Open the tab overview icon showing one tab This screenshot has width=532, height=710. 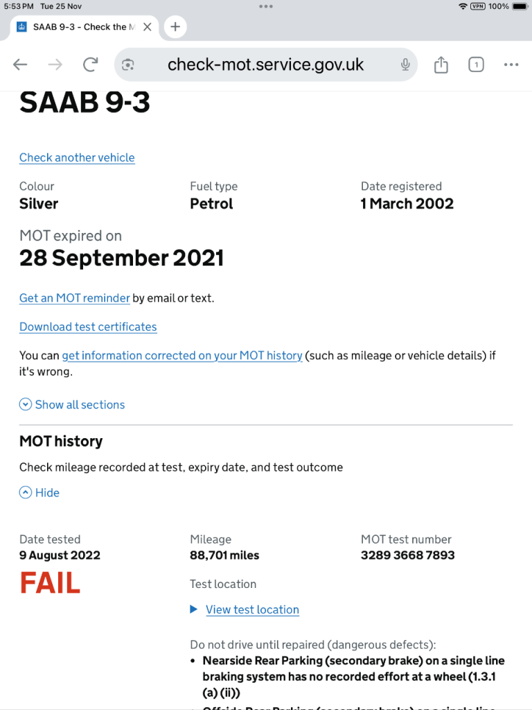pyautogui.click(x=476, y=64)
